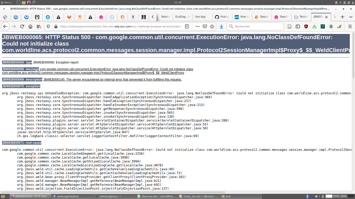Click the 'JBWEB000066: Exception report' text
The image size is (355, 199).
point(56,62)
